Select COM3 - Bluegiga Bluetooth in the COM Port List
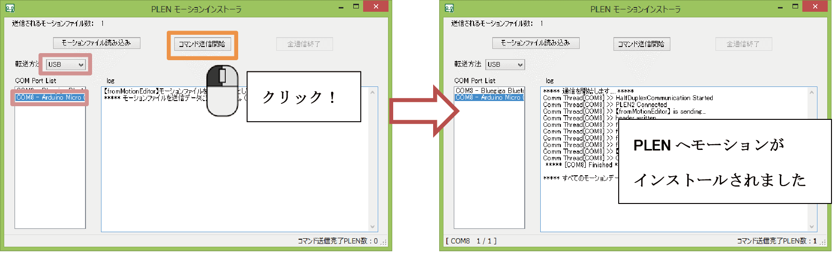Viewport: 839px width, 258px height. click(489, 91)
